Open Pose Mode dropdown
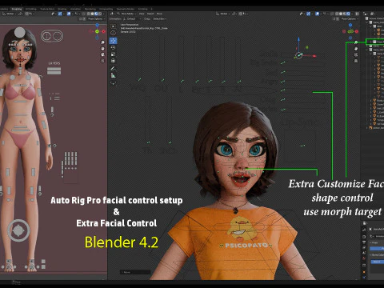The width and height of the screenshot is (384, 288). (127, 14)
